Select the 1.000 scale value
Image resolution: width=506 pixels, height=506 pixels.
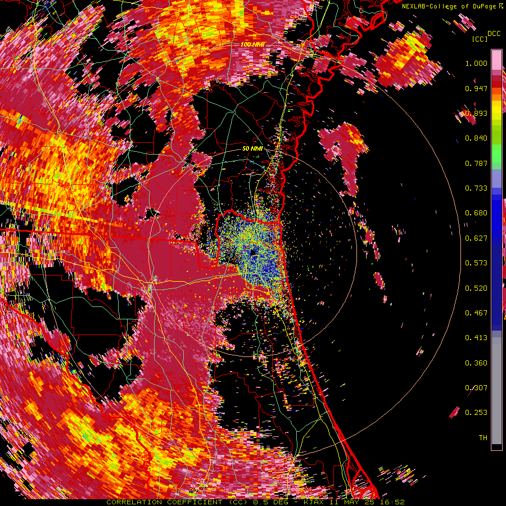[x=476, y=63]
